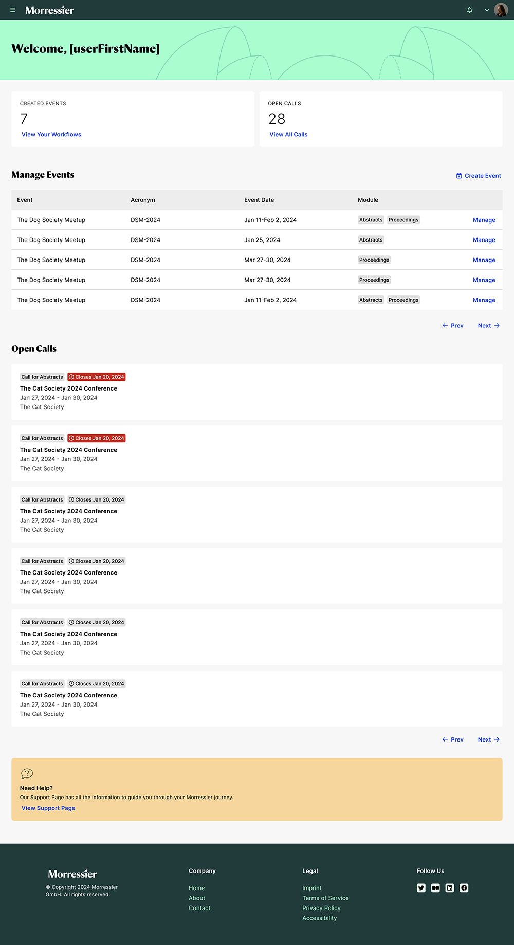Open Privacy Policy in footer Legal menu
Viewport: 514px width, 945px height.
pos(321,908)
